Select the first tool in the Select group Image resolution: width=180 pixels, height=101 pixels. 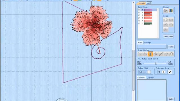pyautogui.click(x=166, y=20)
